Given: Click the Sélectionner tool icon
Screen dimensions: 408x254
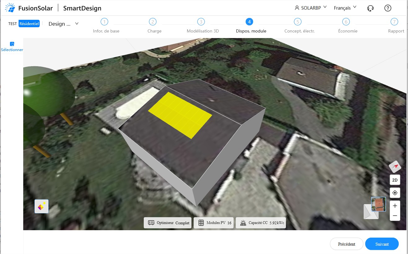Looking at the screenshot, I should point(12,44).
